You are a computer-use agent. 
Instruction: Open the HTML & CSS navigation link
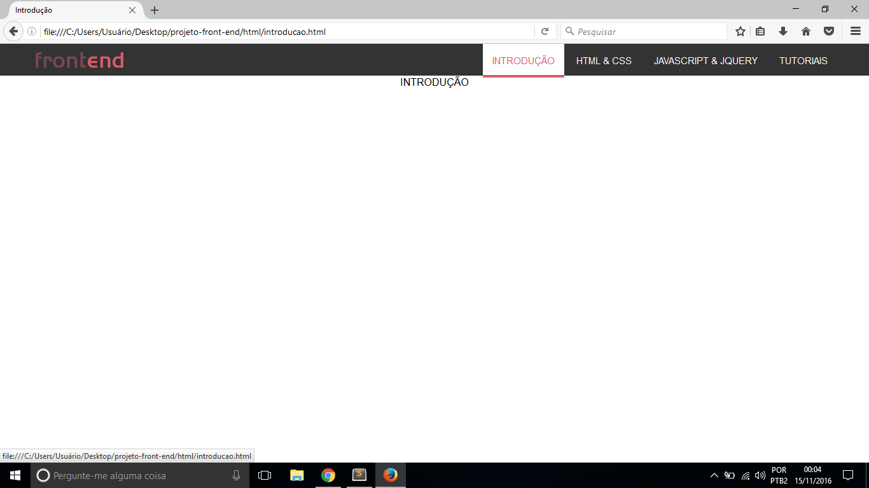point(604,60)
